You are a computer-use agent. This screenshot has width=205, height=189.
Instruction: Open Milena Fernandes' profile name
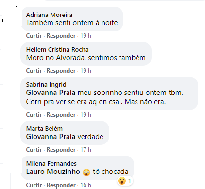click(x=51, y=164)
